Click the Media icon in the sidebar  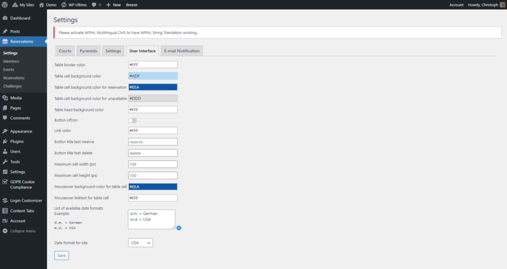pos(5,98)
